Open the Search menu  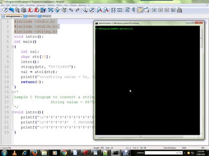pos(15,5)
